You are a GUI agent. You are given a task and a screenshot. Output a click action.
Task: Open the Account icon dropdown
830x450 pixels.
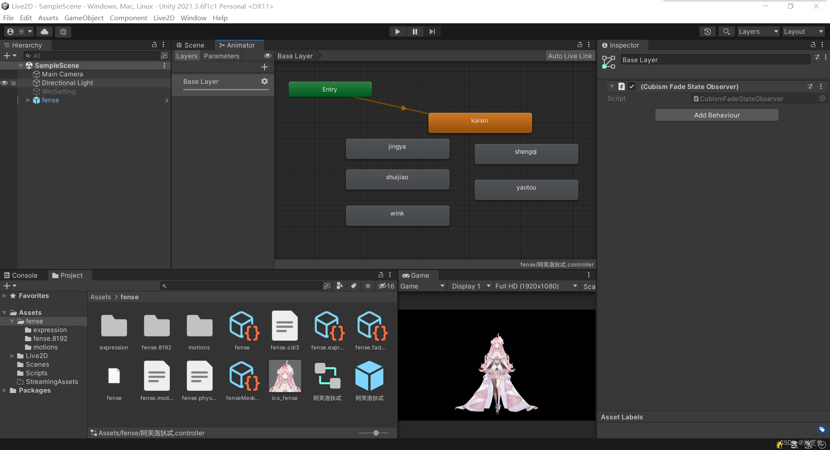tap(19, 32)
